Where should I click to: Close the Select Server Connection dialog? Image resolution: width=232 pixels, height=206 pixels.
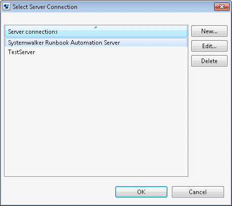[x=222, y=7]
